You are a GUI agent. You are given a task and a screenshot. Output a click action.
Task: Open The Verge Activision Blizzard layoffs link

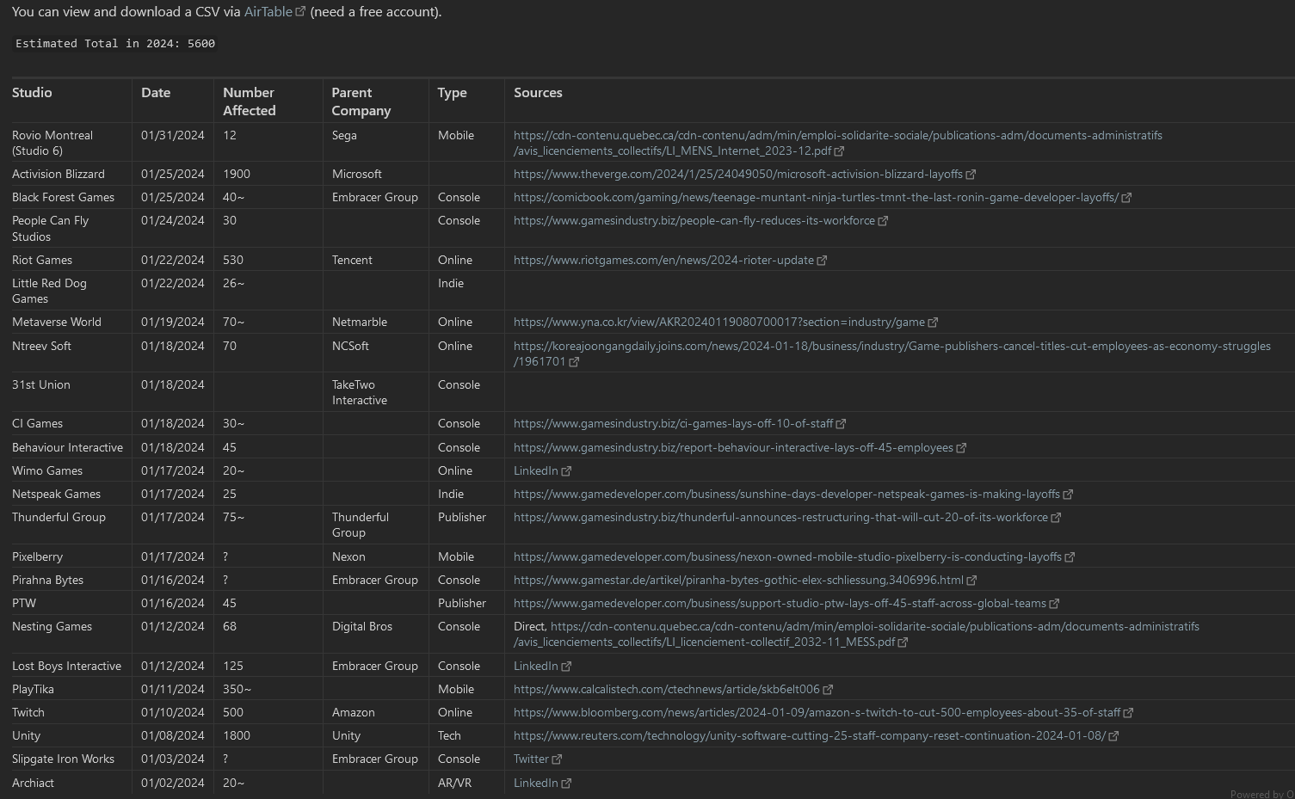tap(737, 174)
